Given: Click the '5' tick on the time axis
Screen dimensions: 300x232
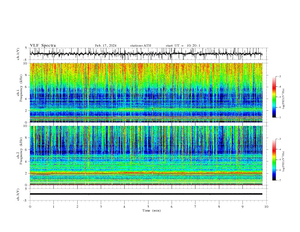Looking at the screenshot, I should (148, 207).
